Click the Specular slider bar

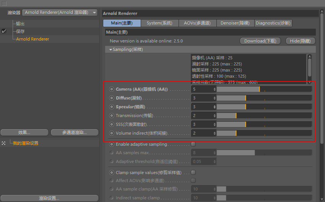click(x=264, y=107)
